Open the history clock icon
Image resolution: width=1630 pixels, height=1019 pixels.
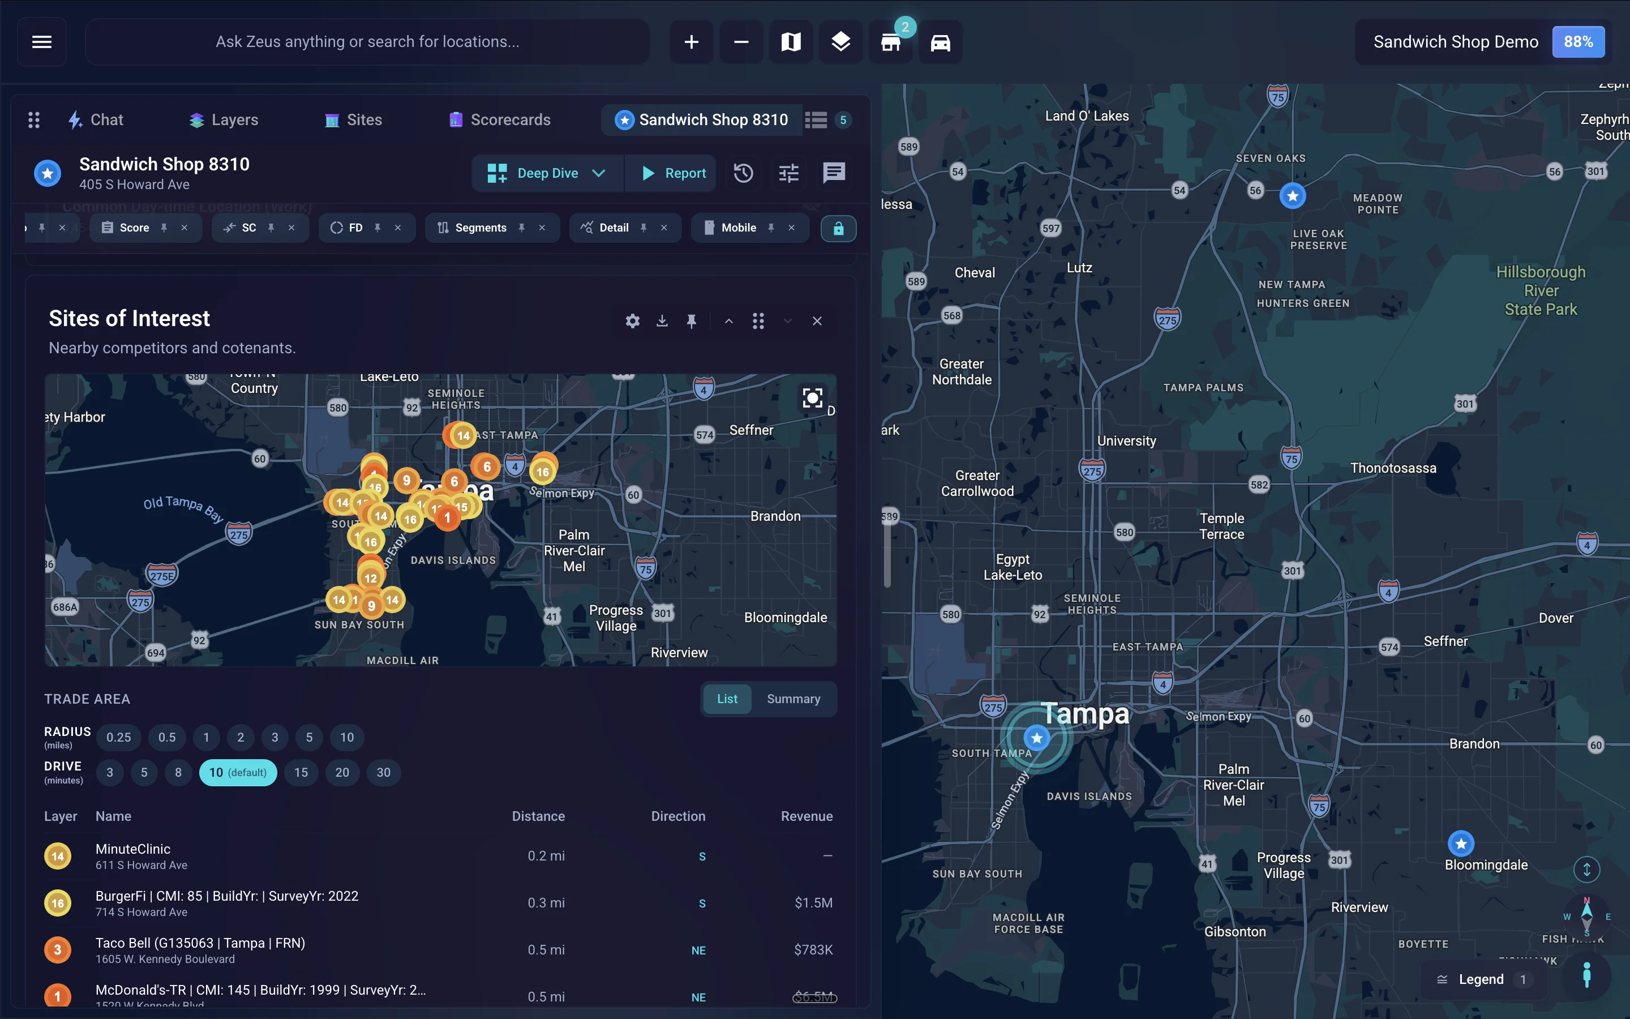pos(743,173)
